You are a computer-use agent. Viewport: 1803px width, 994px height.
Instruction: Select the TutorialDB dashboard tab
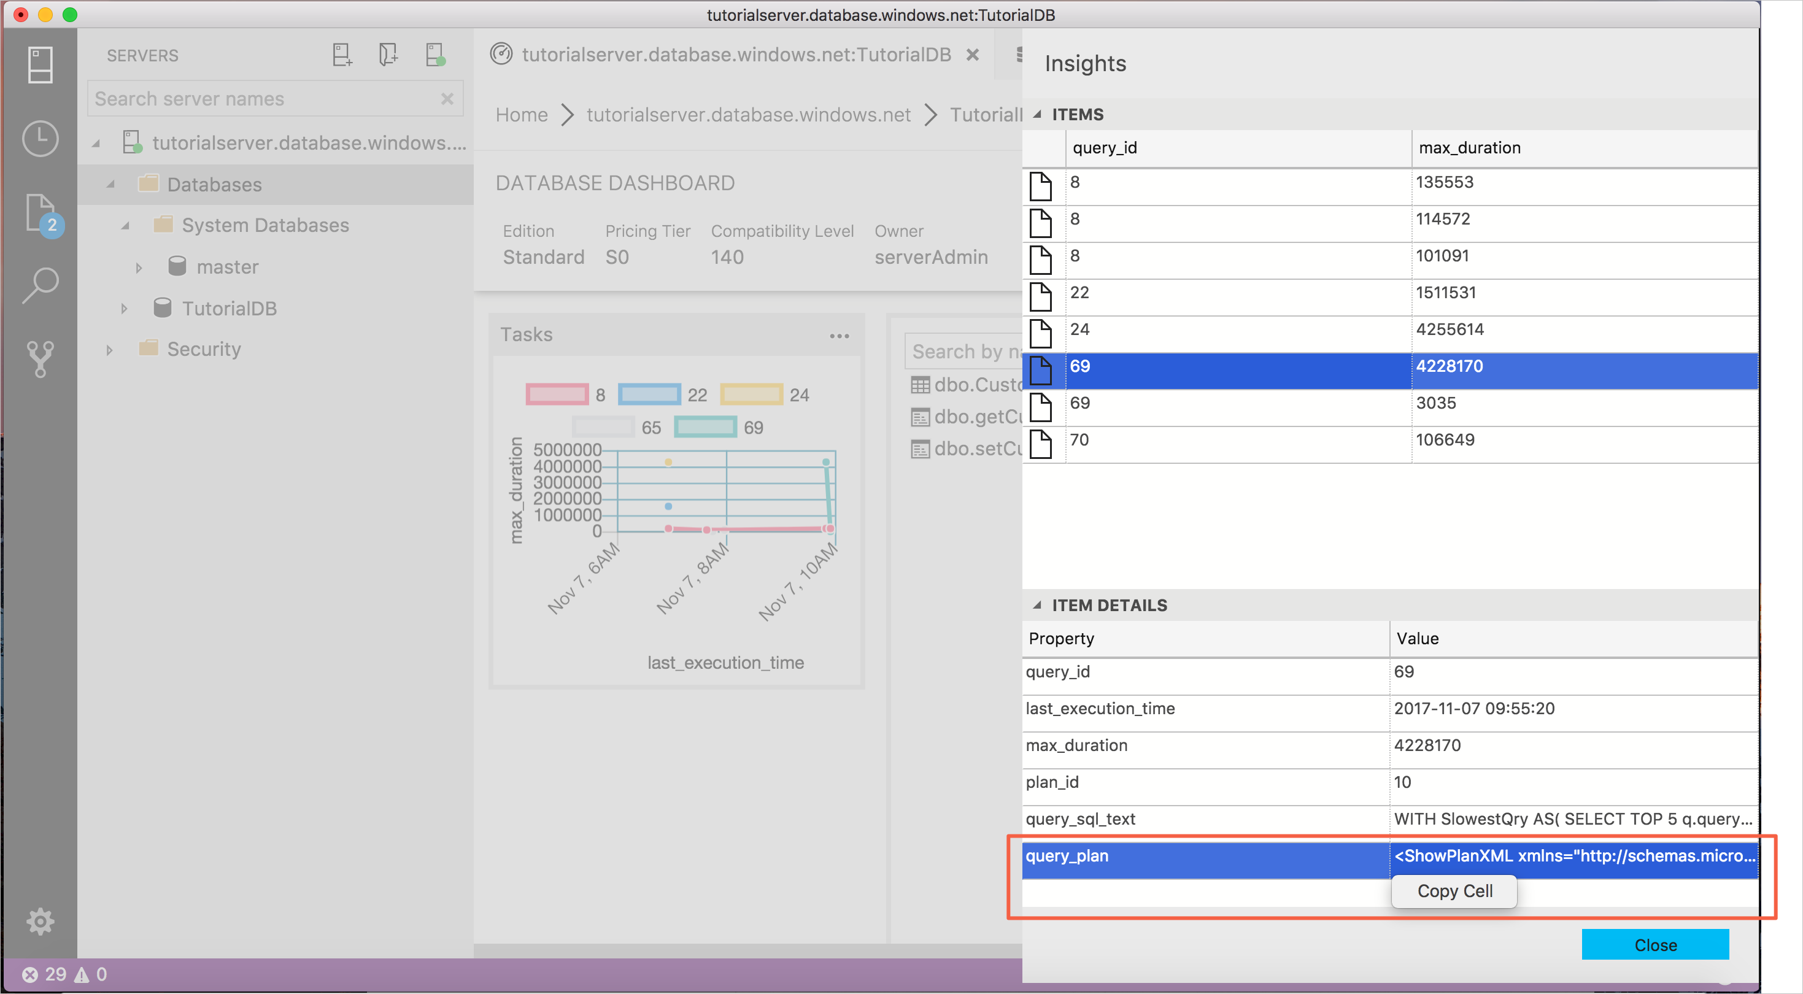[x=735, y=55]
